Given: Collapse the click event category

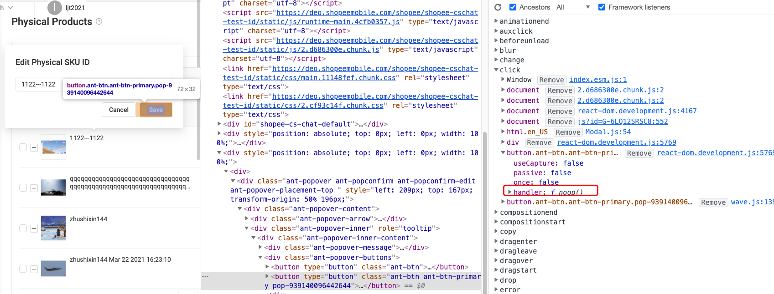Looking at the screenshot, I should 496,70.
